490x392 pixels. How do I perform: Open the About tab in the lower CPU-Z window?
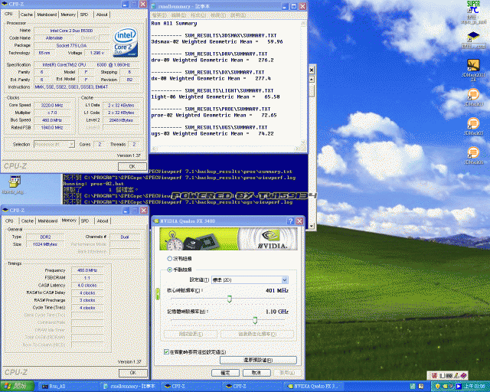[103, 220]
